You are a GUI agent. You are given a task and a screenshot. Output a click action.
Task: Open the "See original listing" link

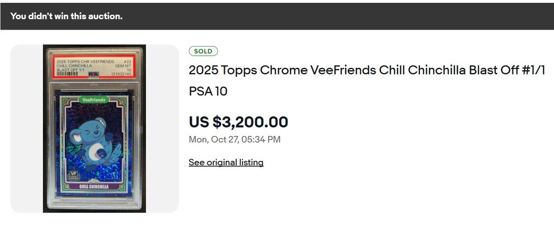coord(226,162)
